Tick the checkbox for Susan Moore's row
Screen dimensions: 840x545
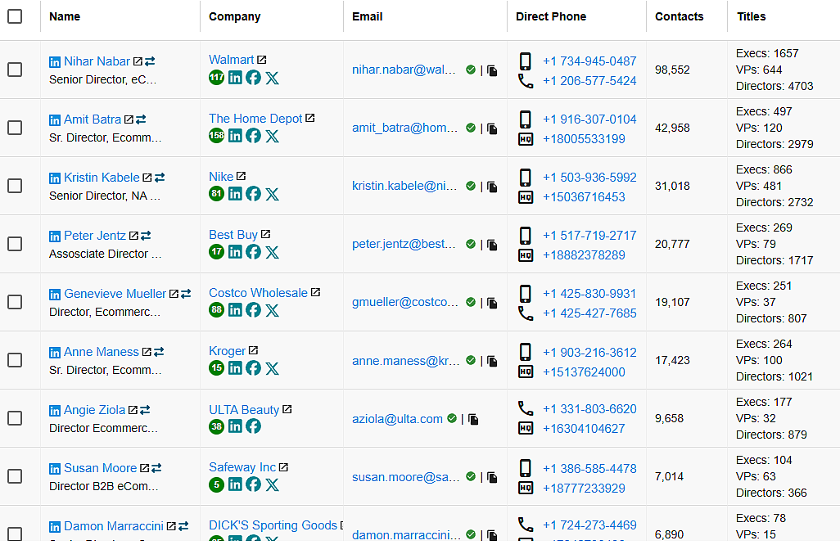click(x=15, y=476)
